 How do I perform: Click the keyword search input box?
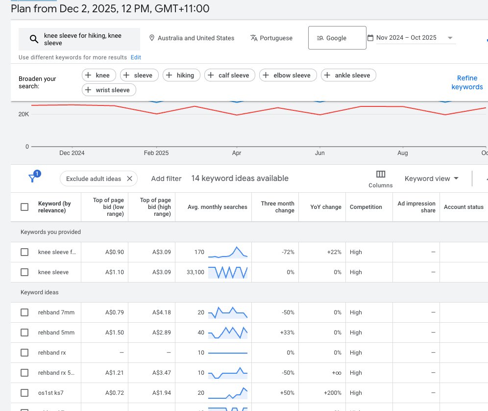point(79,39)
